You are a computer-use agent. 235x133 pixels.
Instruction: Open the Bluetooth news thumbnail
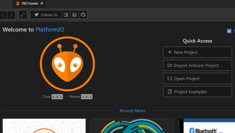click(207, 126)
